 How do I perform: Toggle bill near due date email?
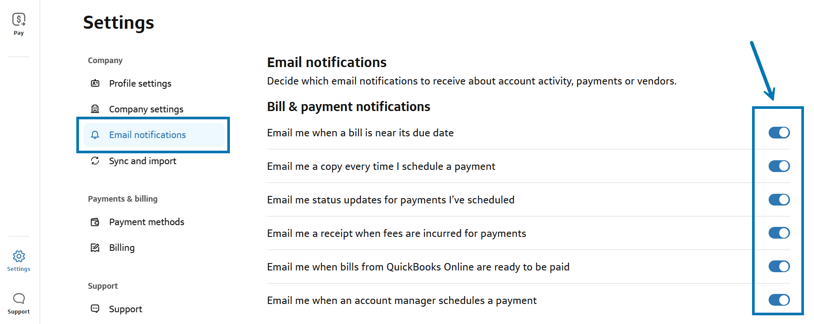click(x=779, y=132)
